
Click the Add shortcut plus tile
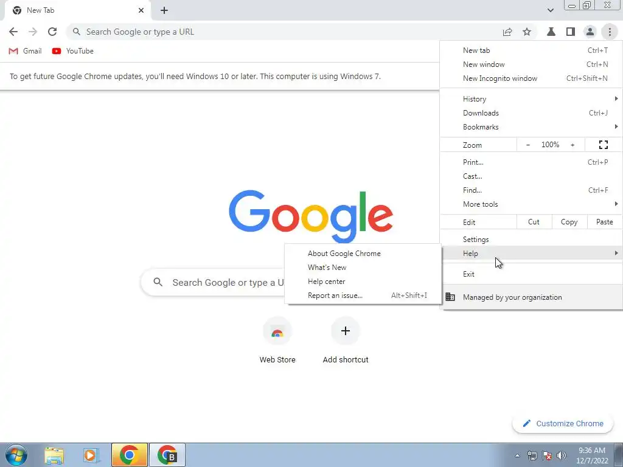[346, 341]
